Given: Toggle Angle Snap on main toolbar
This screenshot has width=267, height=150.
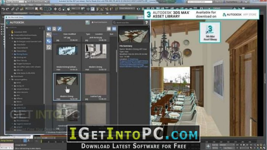Looking at the screenshot, I should pyautogui.click(x=102, y=9).
